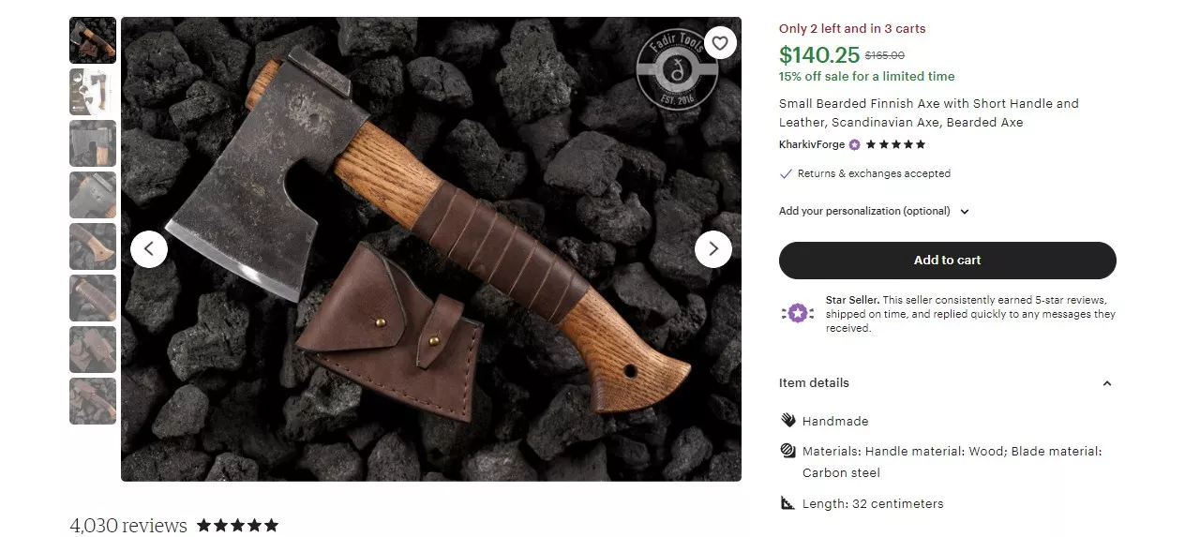Open the KharkivForge shop link

tap(812, 145)
